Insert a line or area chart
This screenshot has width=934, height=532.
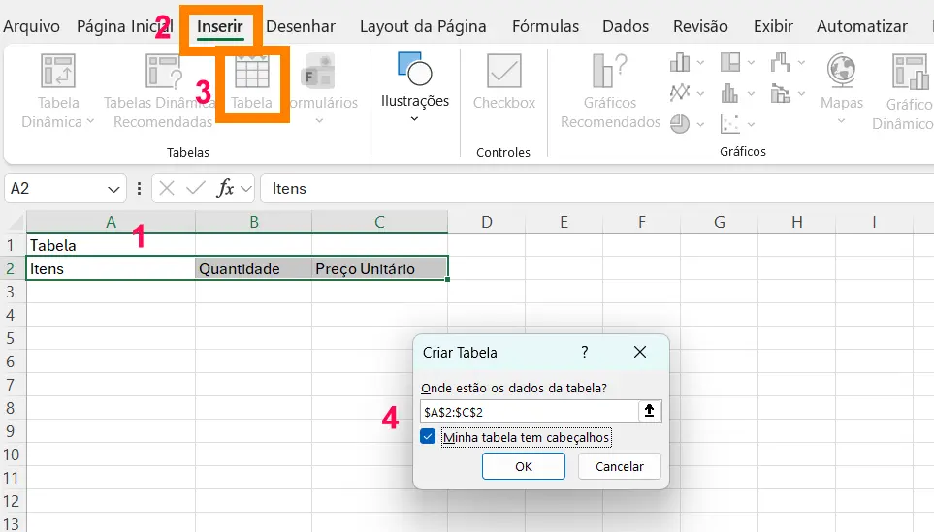point(680,93)
